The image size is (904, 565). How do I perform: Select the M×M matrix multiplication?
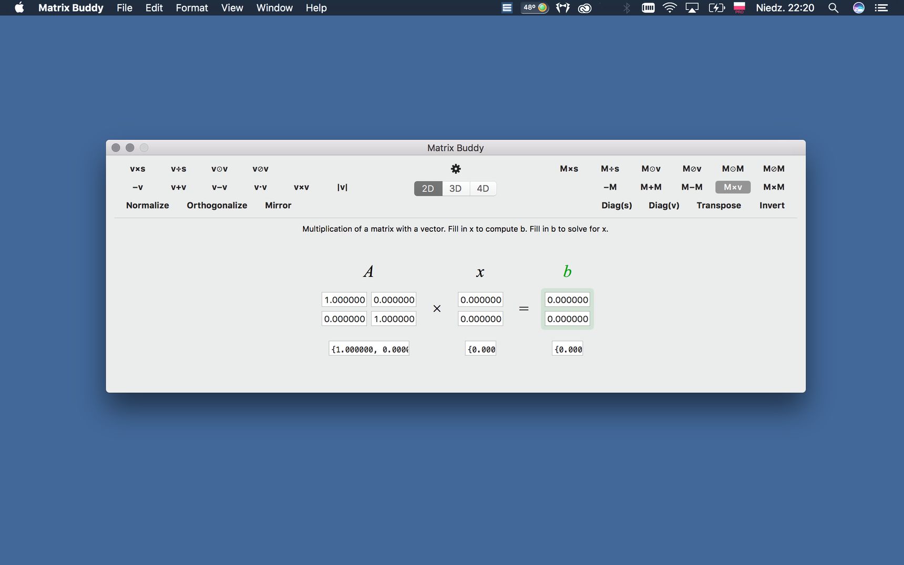point(774,187)
